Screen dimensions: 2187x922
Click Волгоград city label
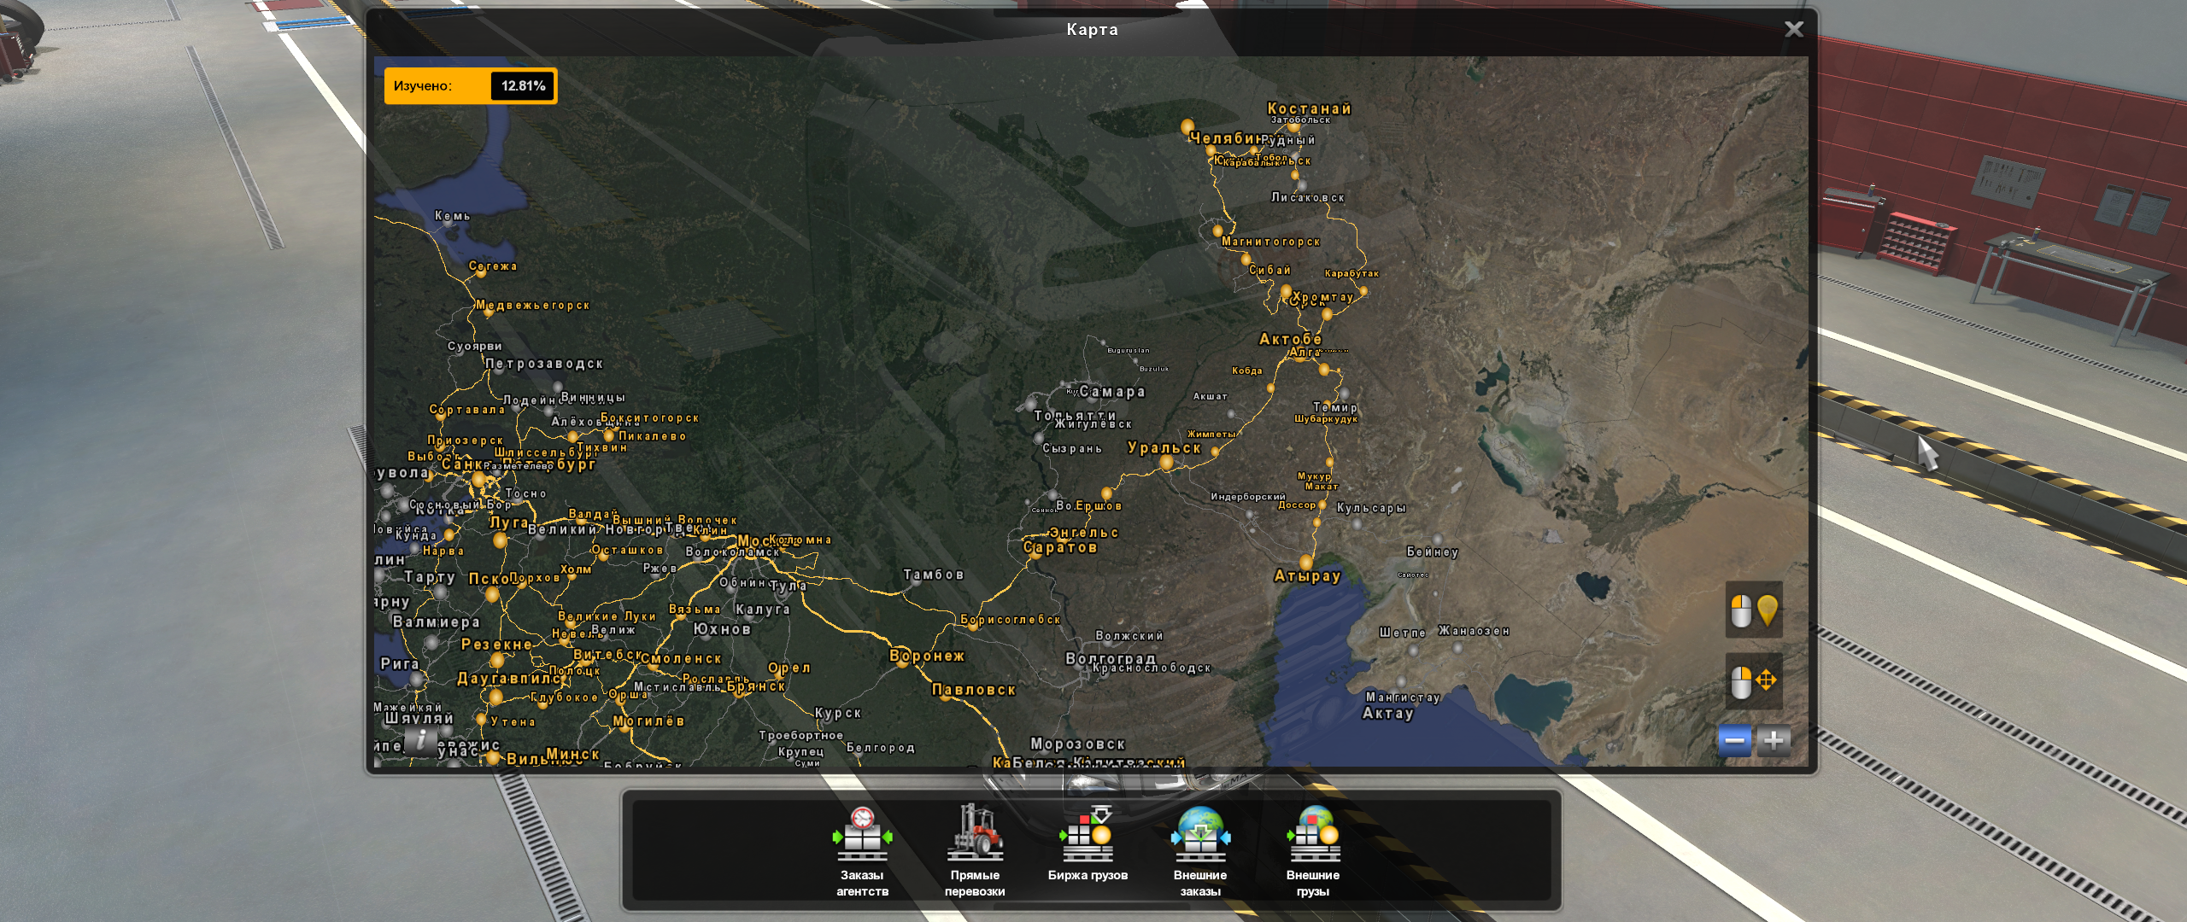coord(1111,659)
